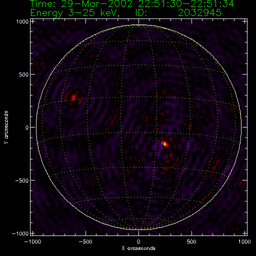Click the 1000 tick label on the X axis
This screenshot has width=256, height=256.
point(244,241)
